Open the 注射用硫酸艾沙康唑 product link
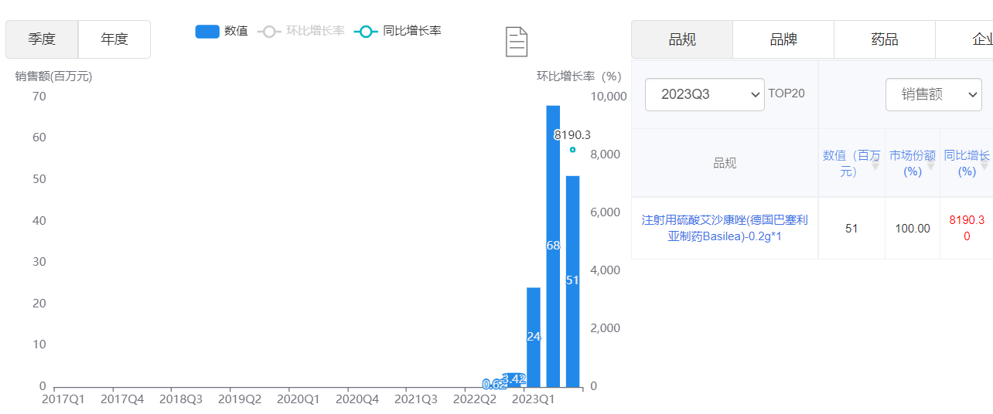 pyautogui.click(x=724, y=228)
